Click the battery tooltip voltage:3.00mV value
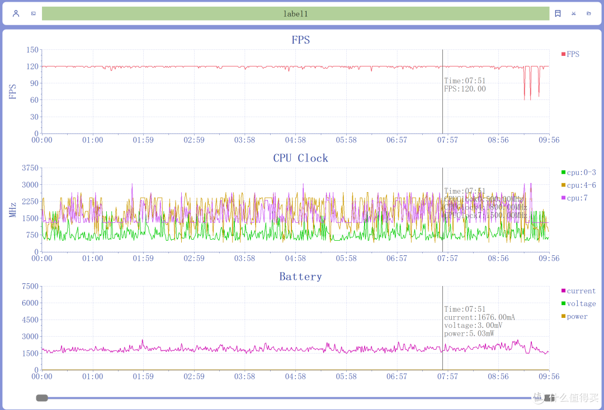The width and height of the screenshot is (604, 410). (473, 326)
